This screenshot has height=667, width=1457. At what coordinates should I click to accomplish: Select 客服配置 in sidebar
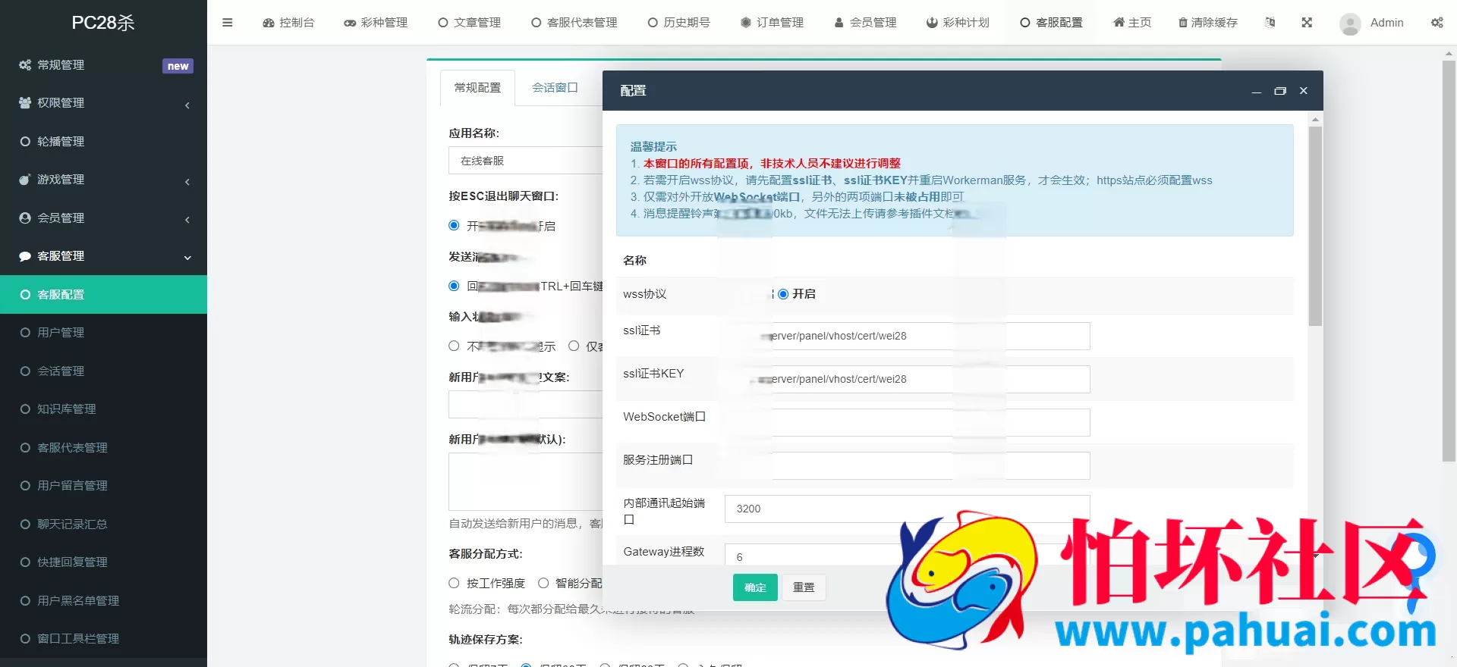[x=103, y=295]
